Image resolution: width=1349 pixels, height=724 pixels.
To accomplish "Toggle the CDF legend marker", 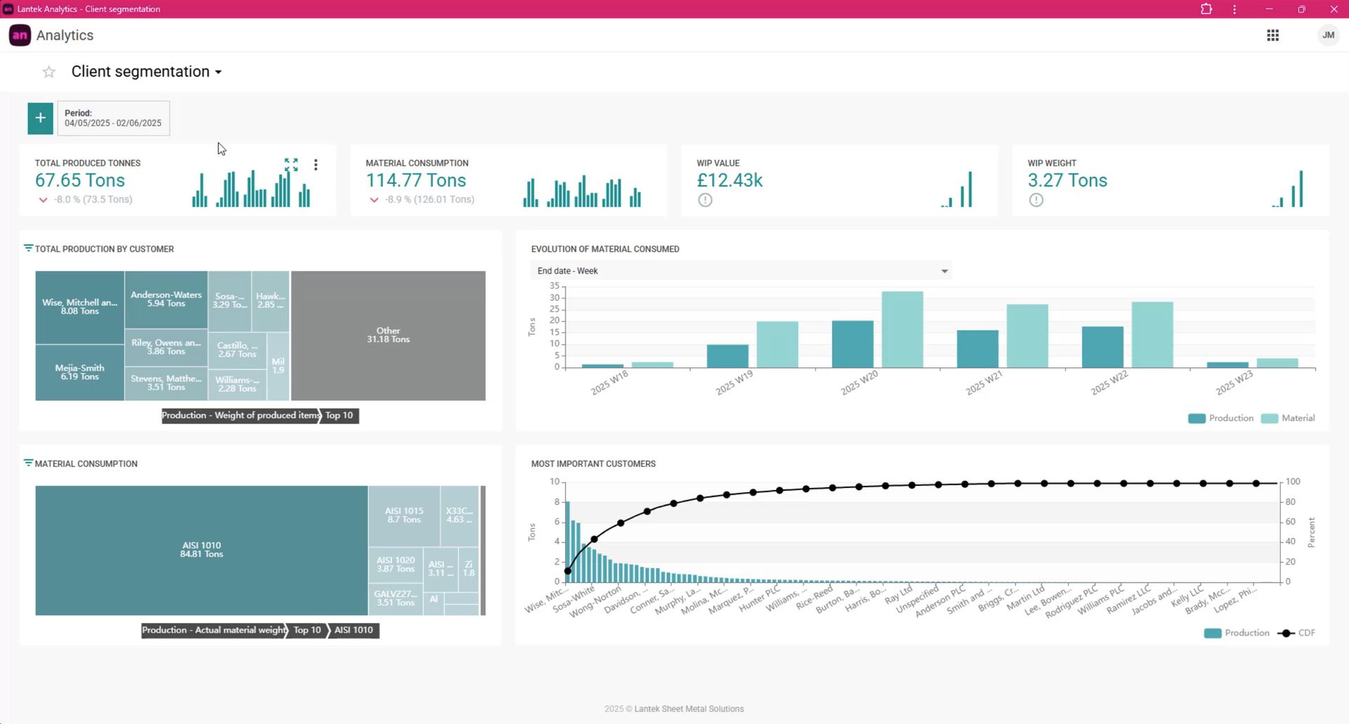I will click(x=1286, y=633).
